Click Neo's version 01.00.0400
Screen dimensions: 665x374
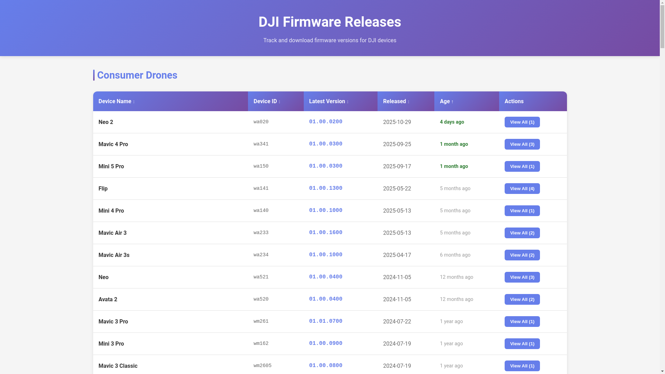pyautogui.click(x=326, y=277)
